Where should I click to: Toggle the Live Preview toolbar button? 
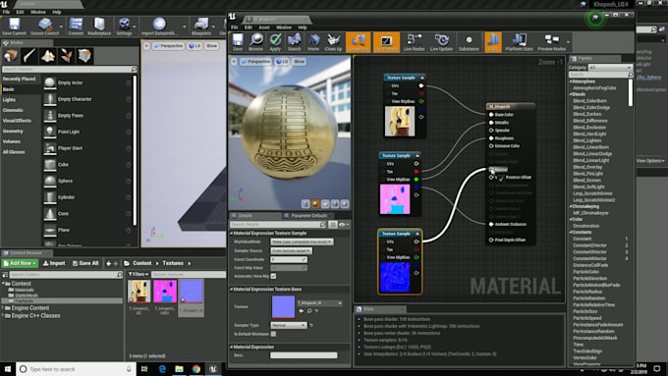pyautogui.click(x=386, y=42)
